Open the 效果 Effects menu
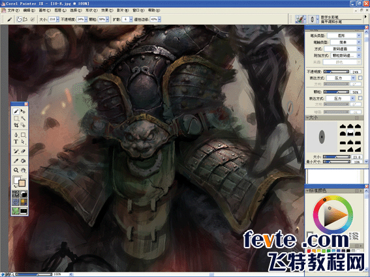The height and width of the screenshot is (277, 370). point(107,10)
